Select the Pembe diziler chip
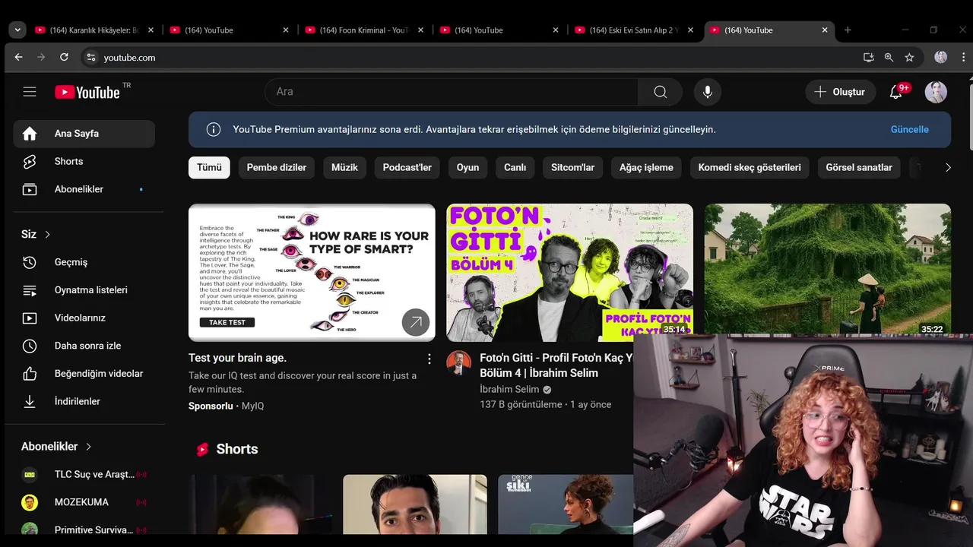The image size is (973, 547). click(x=277, y=167)
